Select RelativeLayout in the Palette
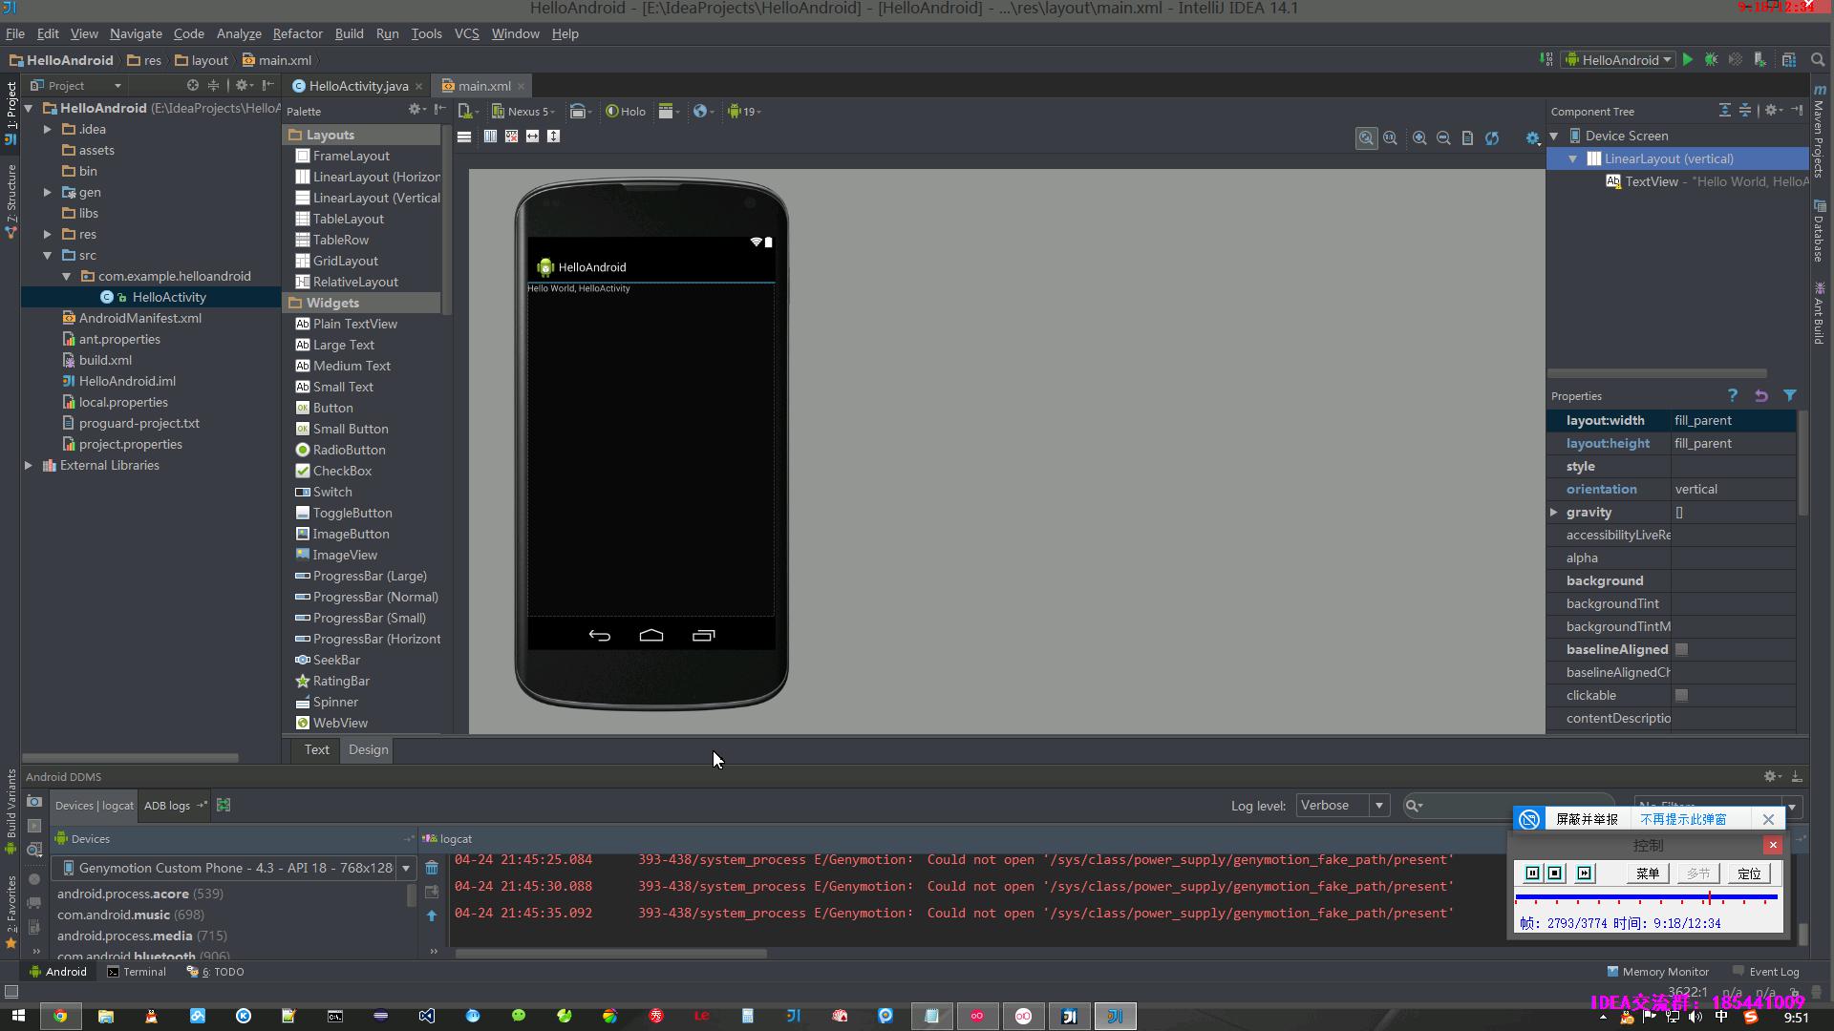Viewport: 1834px width, 1031px height. (354, 282)
